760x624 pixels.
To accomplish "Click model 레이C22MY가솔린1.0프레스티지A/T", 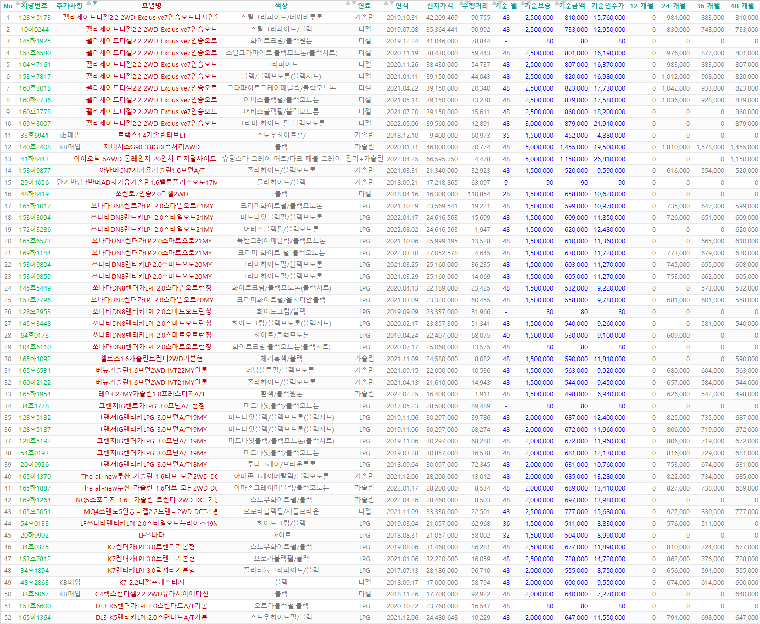I will 152,394.
